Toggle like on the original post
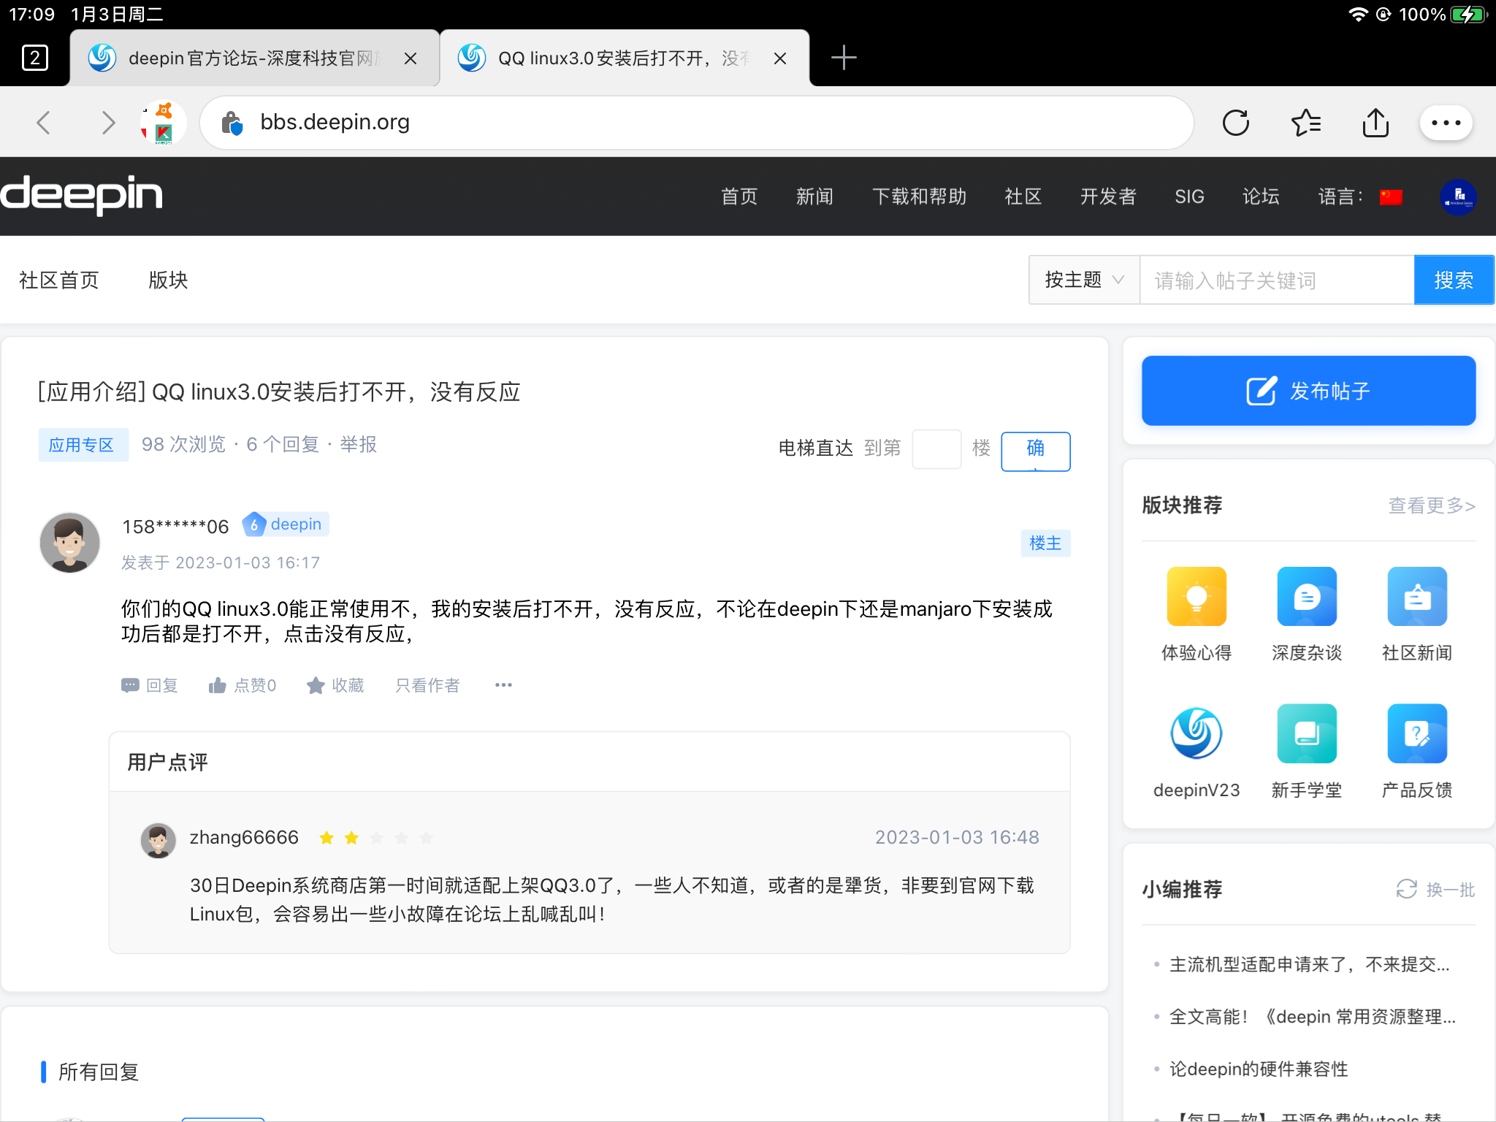 coord(242,685)
